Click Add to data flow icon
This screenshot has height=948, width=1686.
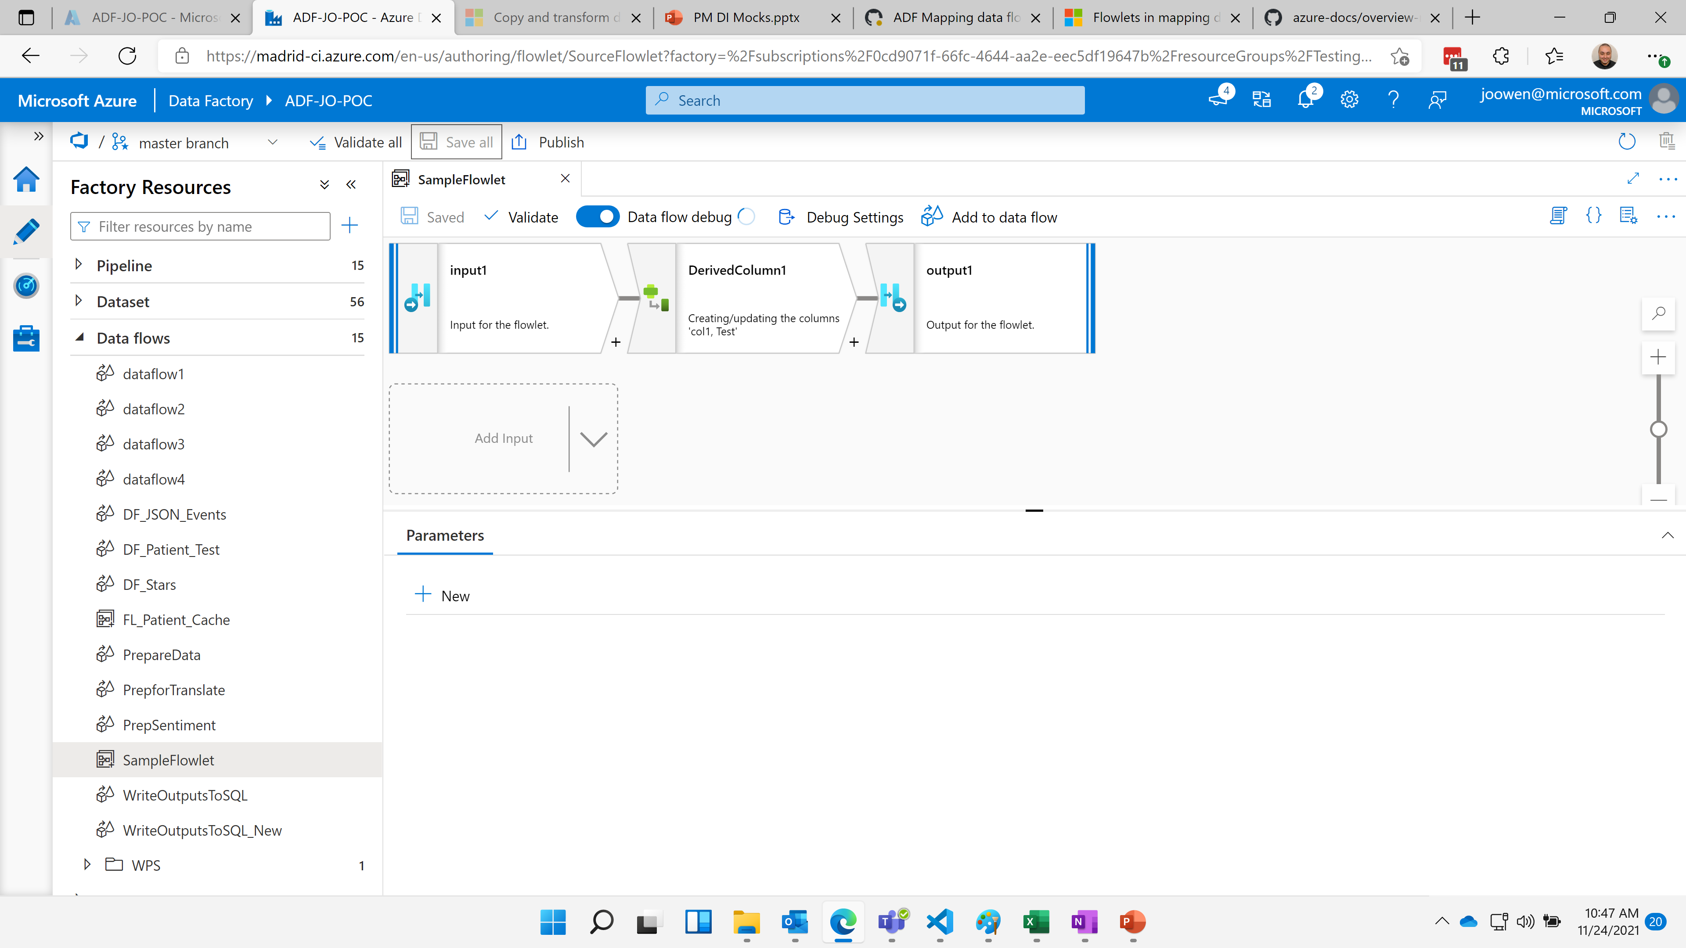[933, 216]
